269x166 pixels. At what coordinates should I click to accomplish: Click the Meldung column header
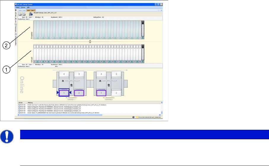pyautogui.click(x=94, y=102)
